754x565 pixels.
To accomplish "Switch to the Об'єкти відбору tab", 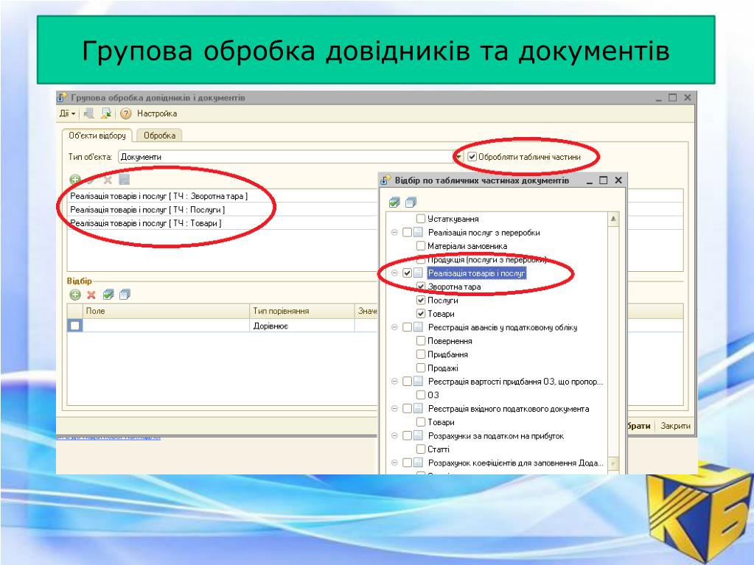I will [97, 136].
